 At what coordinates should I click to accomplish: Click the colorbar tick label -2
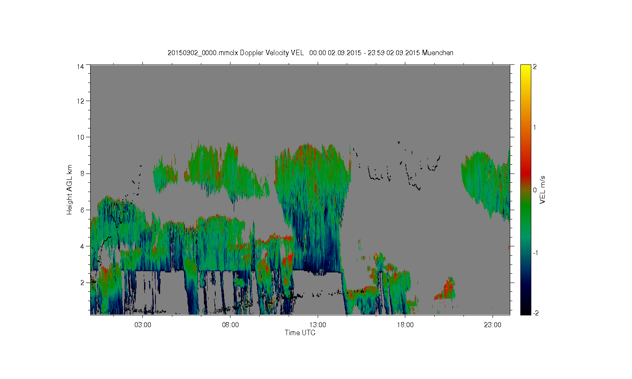(x=536, y=313)
